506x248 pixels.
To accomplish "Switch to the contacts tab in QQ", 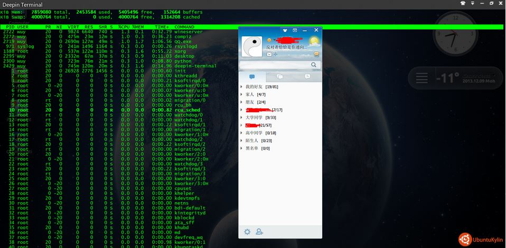I will click(x=252, y=77).
